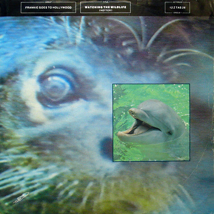The height and width of the screenshot is (214, 214).
Task: Click the '12 Z TAS 26' catalog box
Action: pos(177,7)
